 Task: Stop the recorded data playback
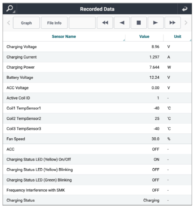click(139, 23)
